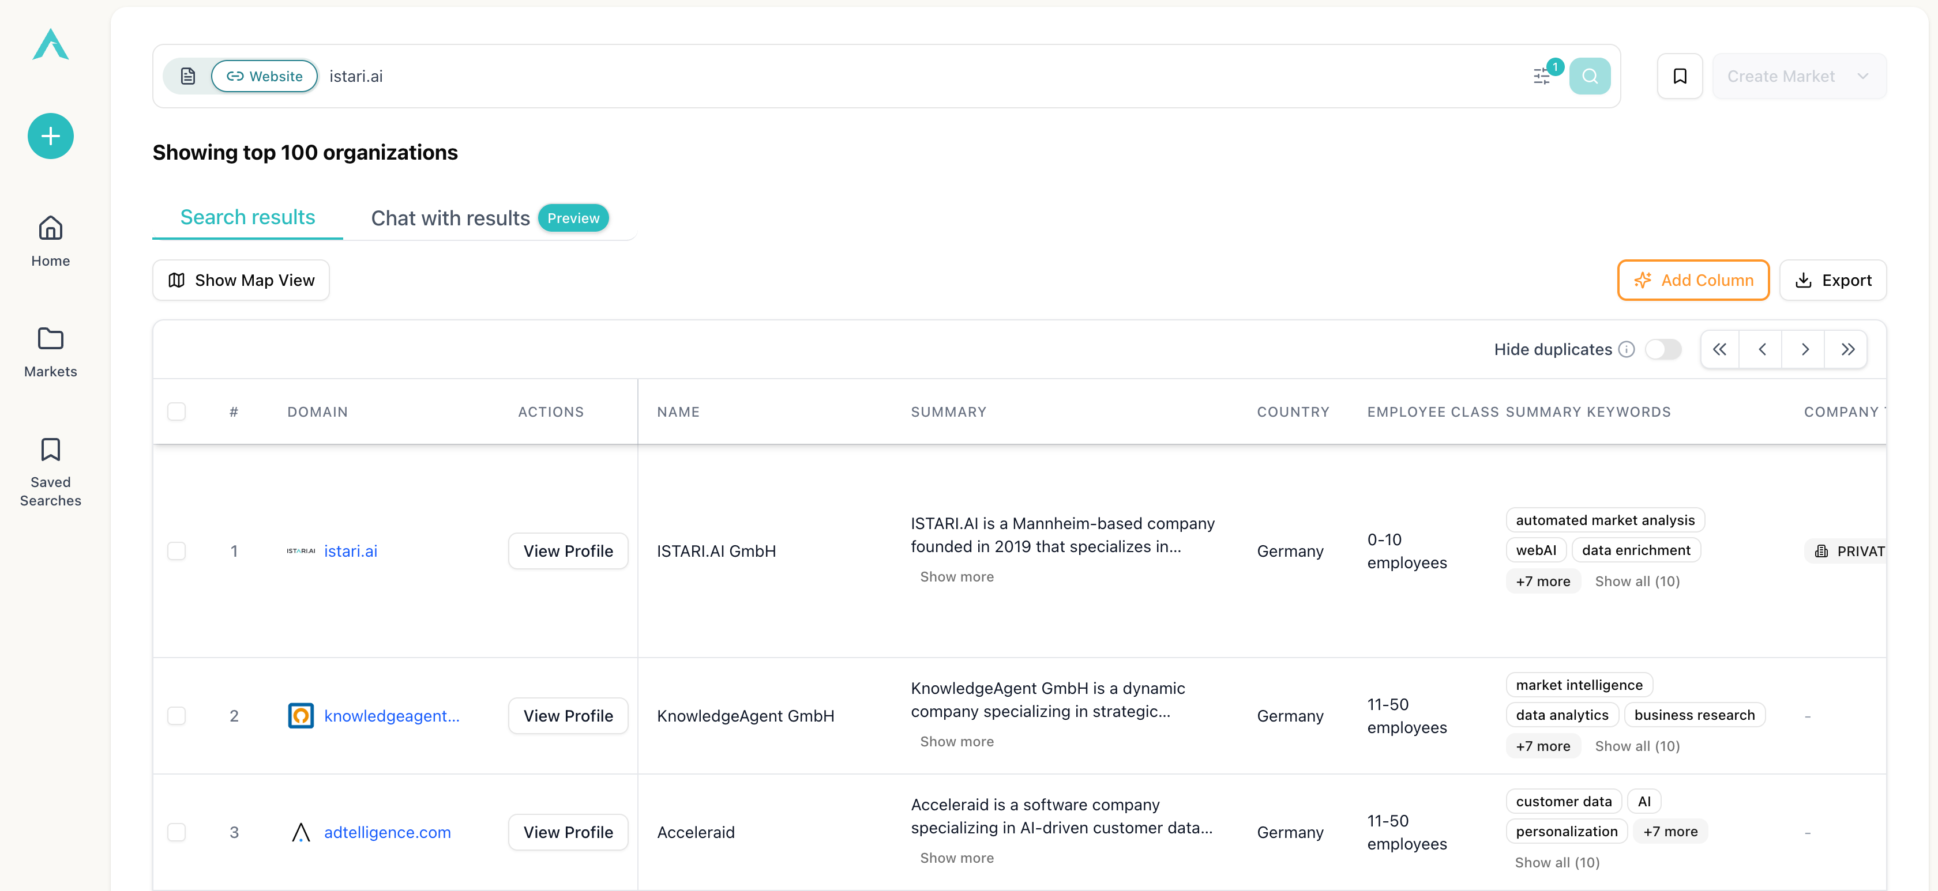Click the DOMAIN column header
The image size is (1938, 891).
click(317, 412)
